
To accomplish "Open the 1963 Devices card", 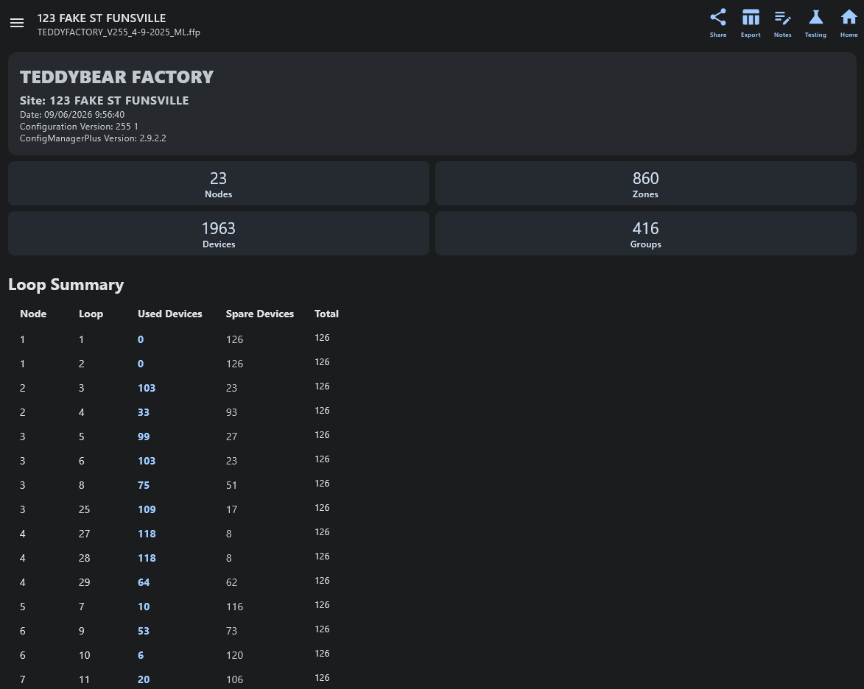I will (218, 233).
